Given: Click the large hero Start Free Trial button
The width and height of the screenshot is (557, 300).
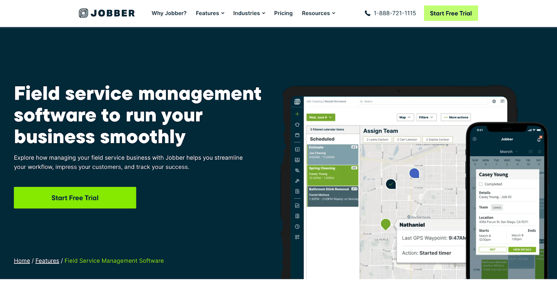Looking at the screenshot, I should coord(75,198).
